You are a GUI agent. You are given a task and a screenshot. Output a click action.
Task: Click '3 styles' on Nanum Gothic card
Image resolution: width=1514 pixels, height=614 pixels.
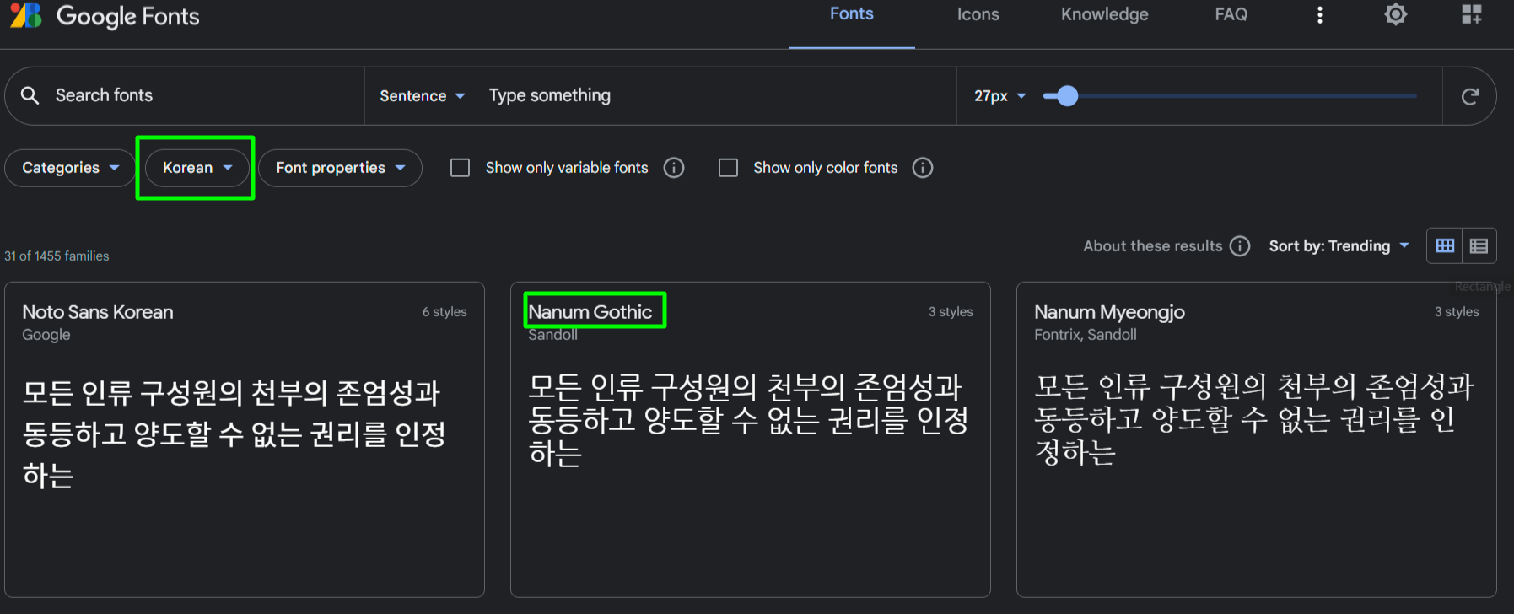point(951,312)
